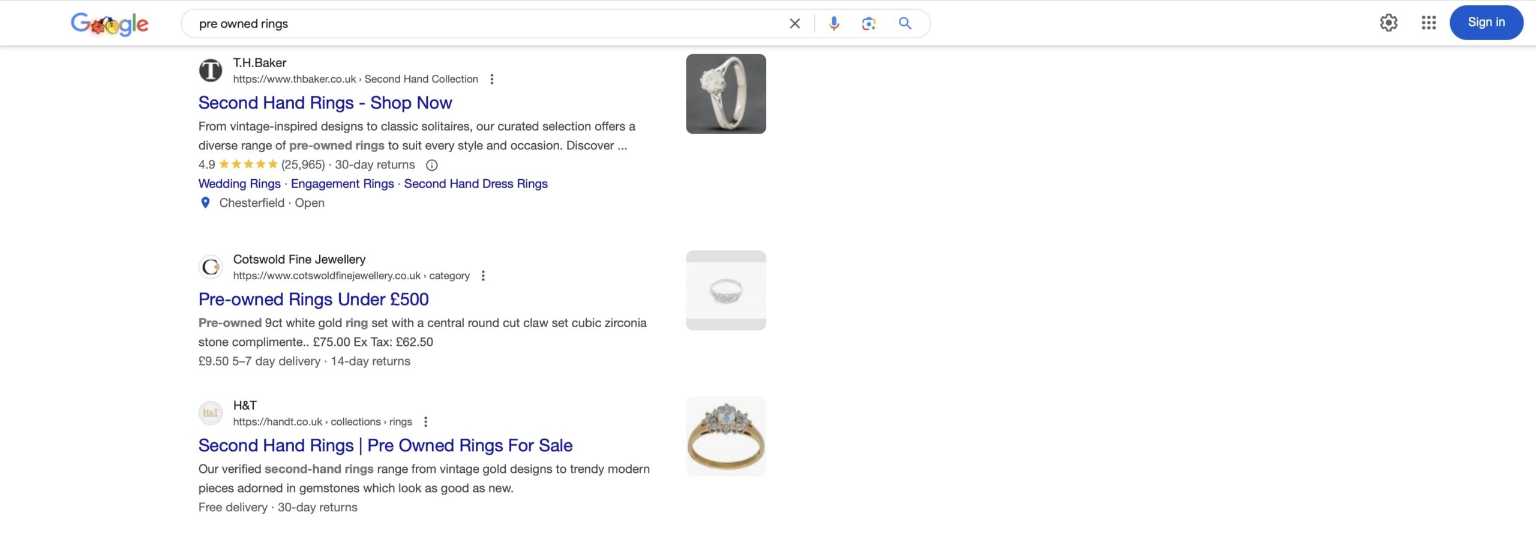Screen dimensions: 1536x534
Task: Open the info tooltip beside 30-day returns
Action: point(432,164)
